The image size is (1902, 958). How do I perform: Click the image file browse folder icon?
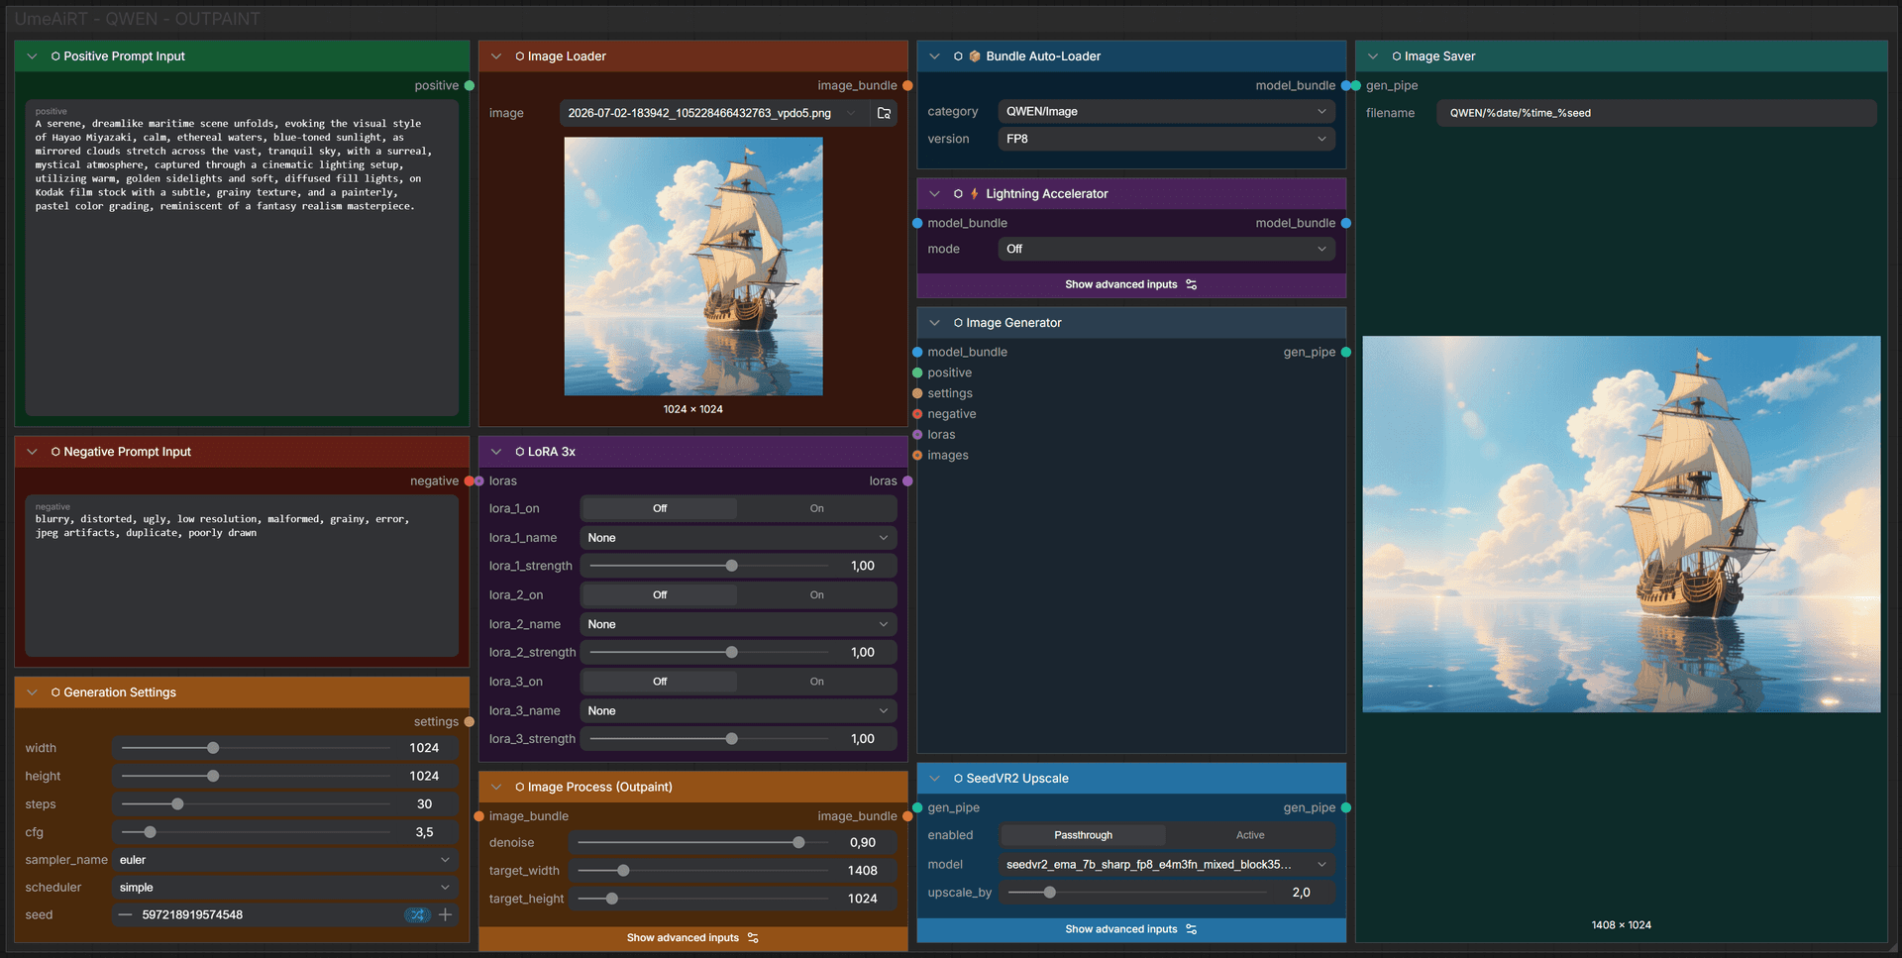[884, 113]
